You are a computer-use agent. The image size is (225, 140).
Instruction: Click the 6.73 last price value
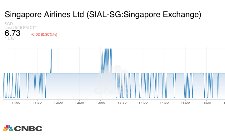[12, 33]
